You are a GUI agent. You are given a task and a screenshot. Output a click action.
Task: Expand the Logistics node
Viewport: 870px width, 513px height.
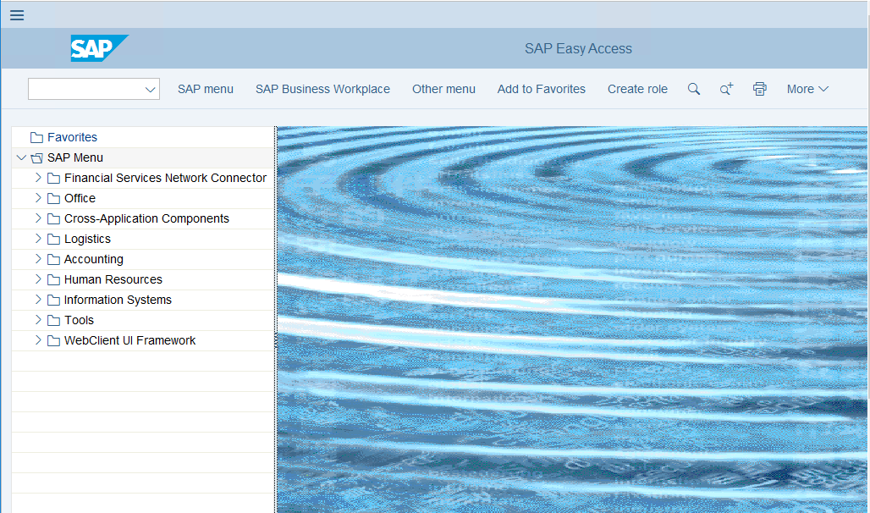(x=38, y=238)
